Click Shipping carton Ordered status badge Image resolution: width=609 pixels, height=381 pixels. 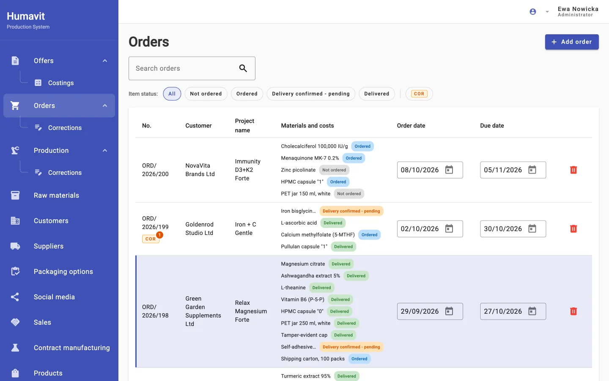tap(359, 359)
